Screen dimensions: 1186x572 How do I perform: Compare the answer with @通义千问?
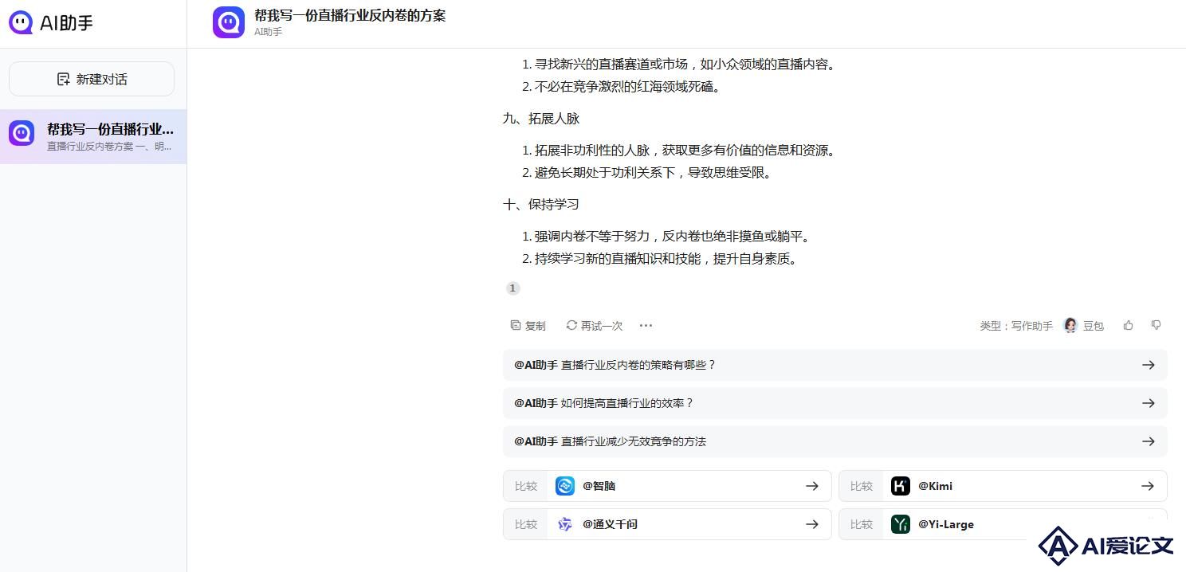pyautogui.click(x=667, y=524)
